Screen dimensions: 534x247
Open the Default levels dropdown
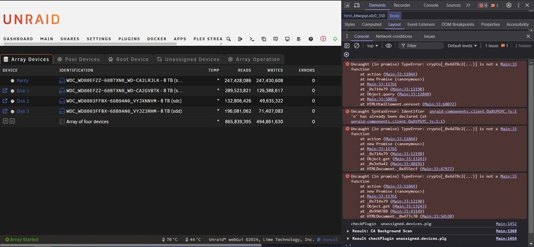pyautogui.click(x=462, y=45)
